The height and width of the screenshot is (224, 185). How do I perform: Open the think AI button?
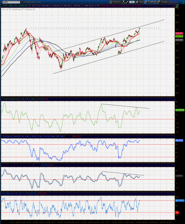tap(115, 2)
